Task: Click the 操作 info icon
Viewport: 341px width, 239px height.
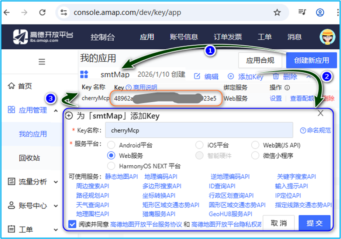Action: coord(287,88)
